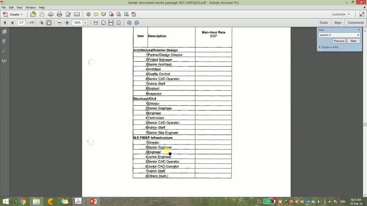Screen dimensions: 367x206
Task: Open PowerPoint from the taskbar
Action: (93, 202)
